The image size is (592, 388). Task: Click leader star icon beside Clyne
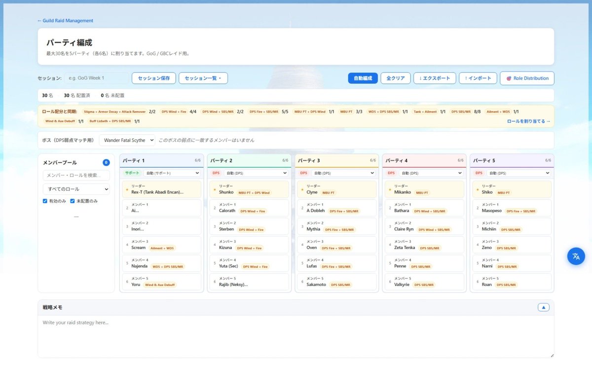(302, 190)
